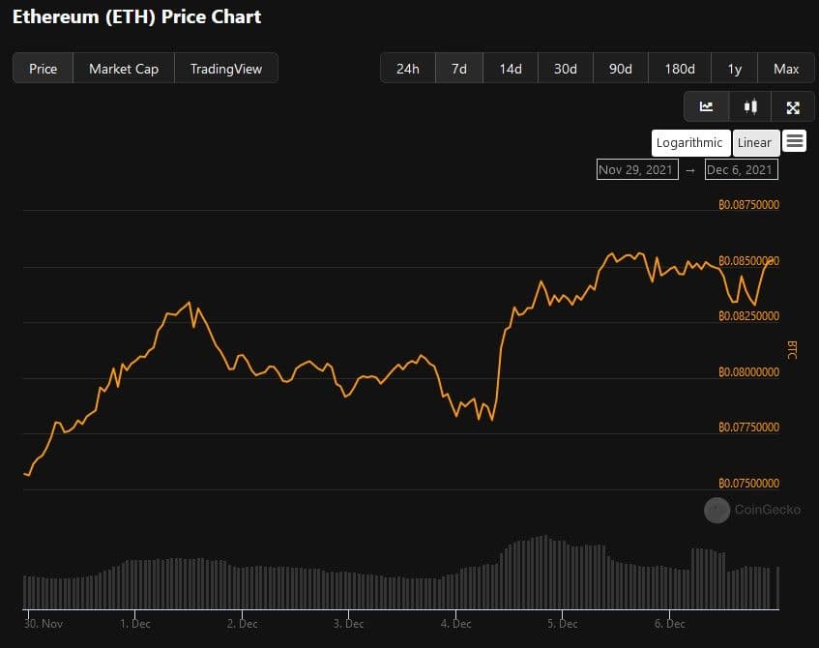Select the Market Cap tab
The image size is (819, 648).
click(x=124, y=69)
